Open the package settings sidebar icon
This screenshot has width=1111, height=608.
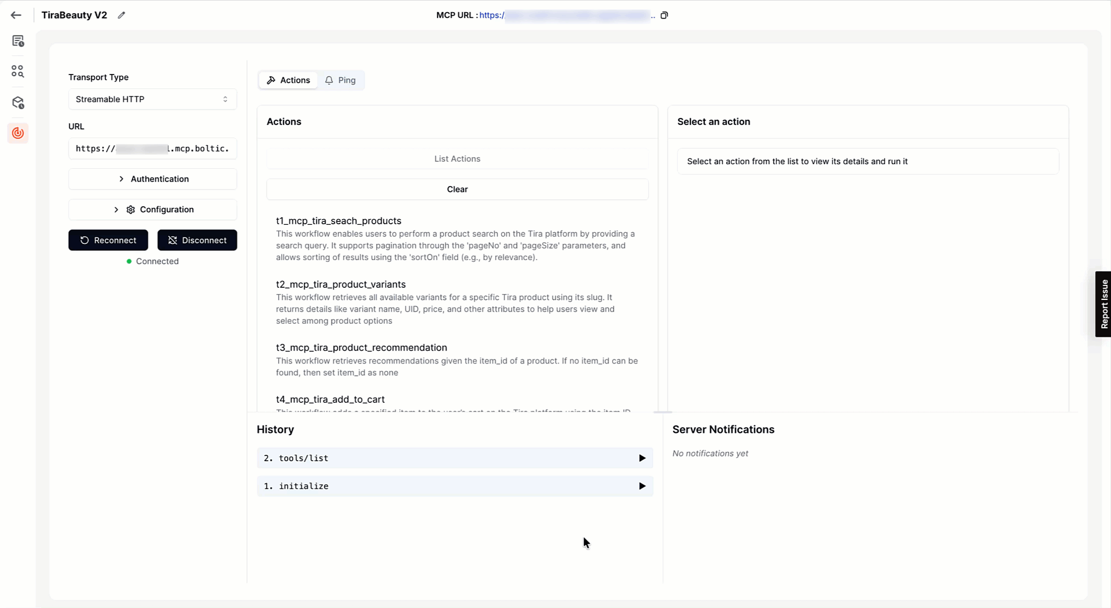tap(18, 102)
